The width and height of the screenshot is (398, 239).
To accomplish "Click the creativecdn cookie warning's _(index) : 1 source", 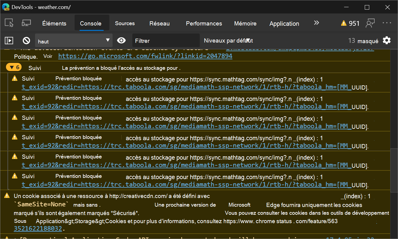I will tap(355, 196).
